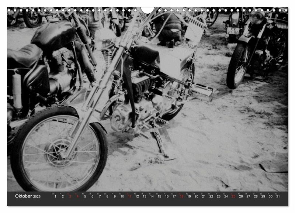The image size is (295, 213).
Task: Select day 7 in the calendar strip
Action: 100,196
